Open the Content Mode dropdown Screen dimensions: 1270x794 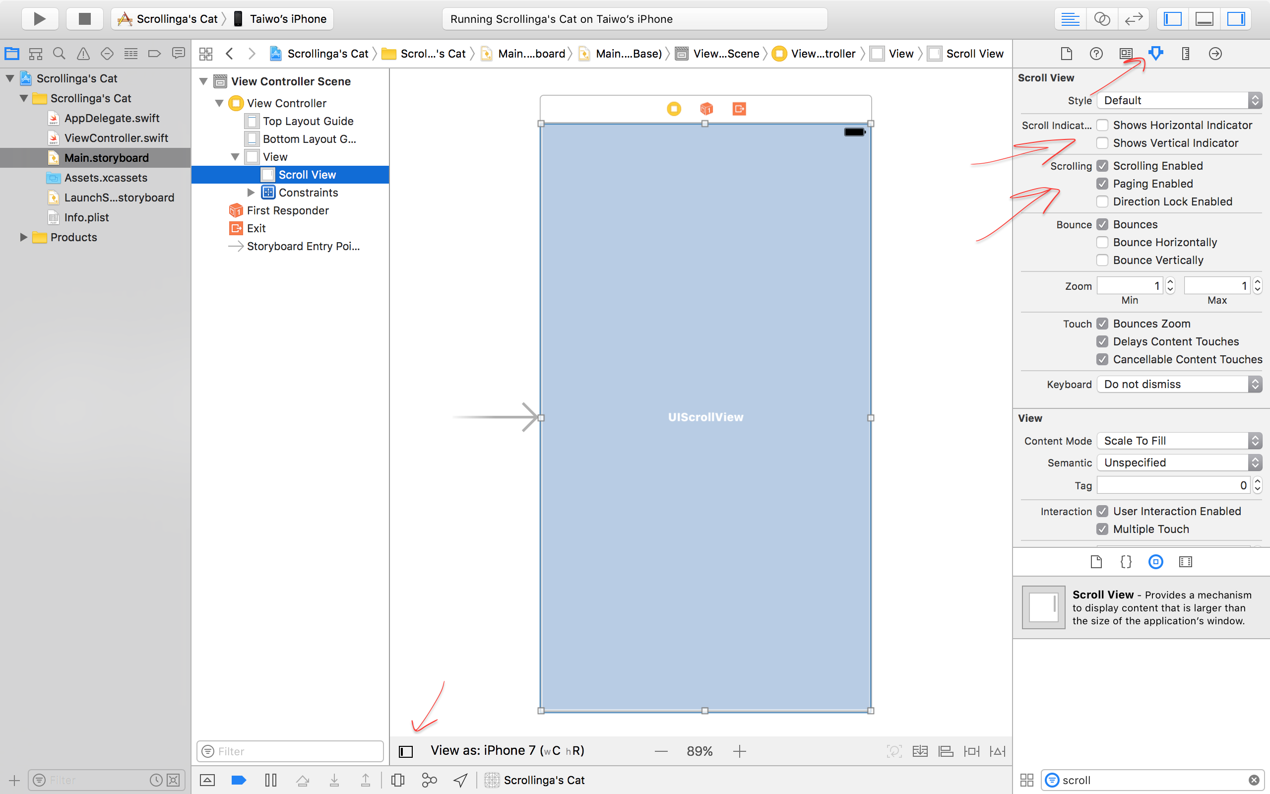pos(1179,441)
